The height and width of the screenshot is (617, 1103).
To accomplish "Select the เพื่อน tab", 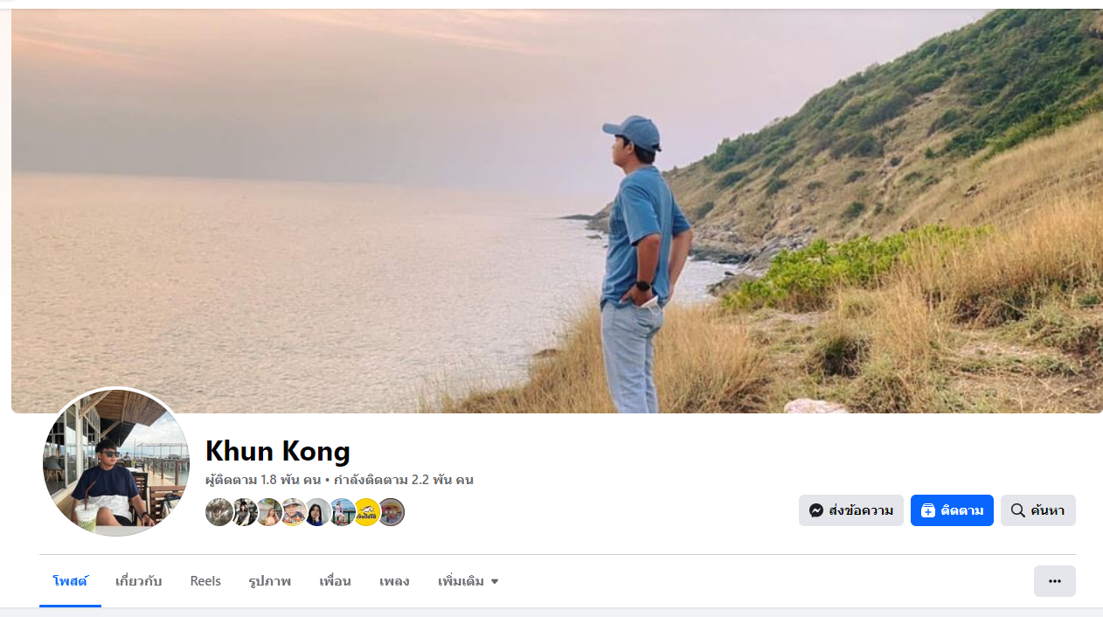I will (335, 581).
